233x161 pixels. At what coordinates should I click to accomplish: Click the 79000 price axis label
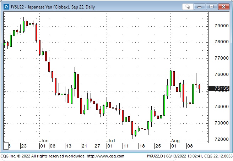pos(222,26)
